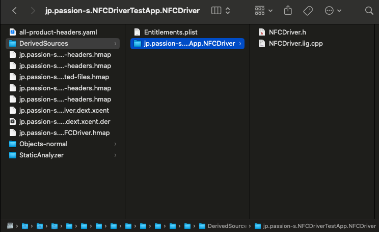Select the Entitlements.plist file
Screen dimensions: 379x232
tap(171, 32)
